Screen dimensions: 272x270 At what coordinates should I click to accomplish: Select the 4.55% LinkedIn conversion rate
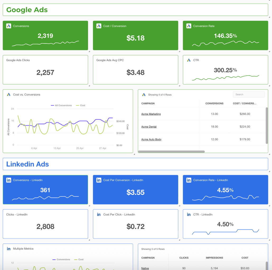click(225, 190)
